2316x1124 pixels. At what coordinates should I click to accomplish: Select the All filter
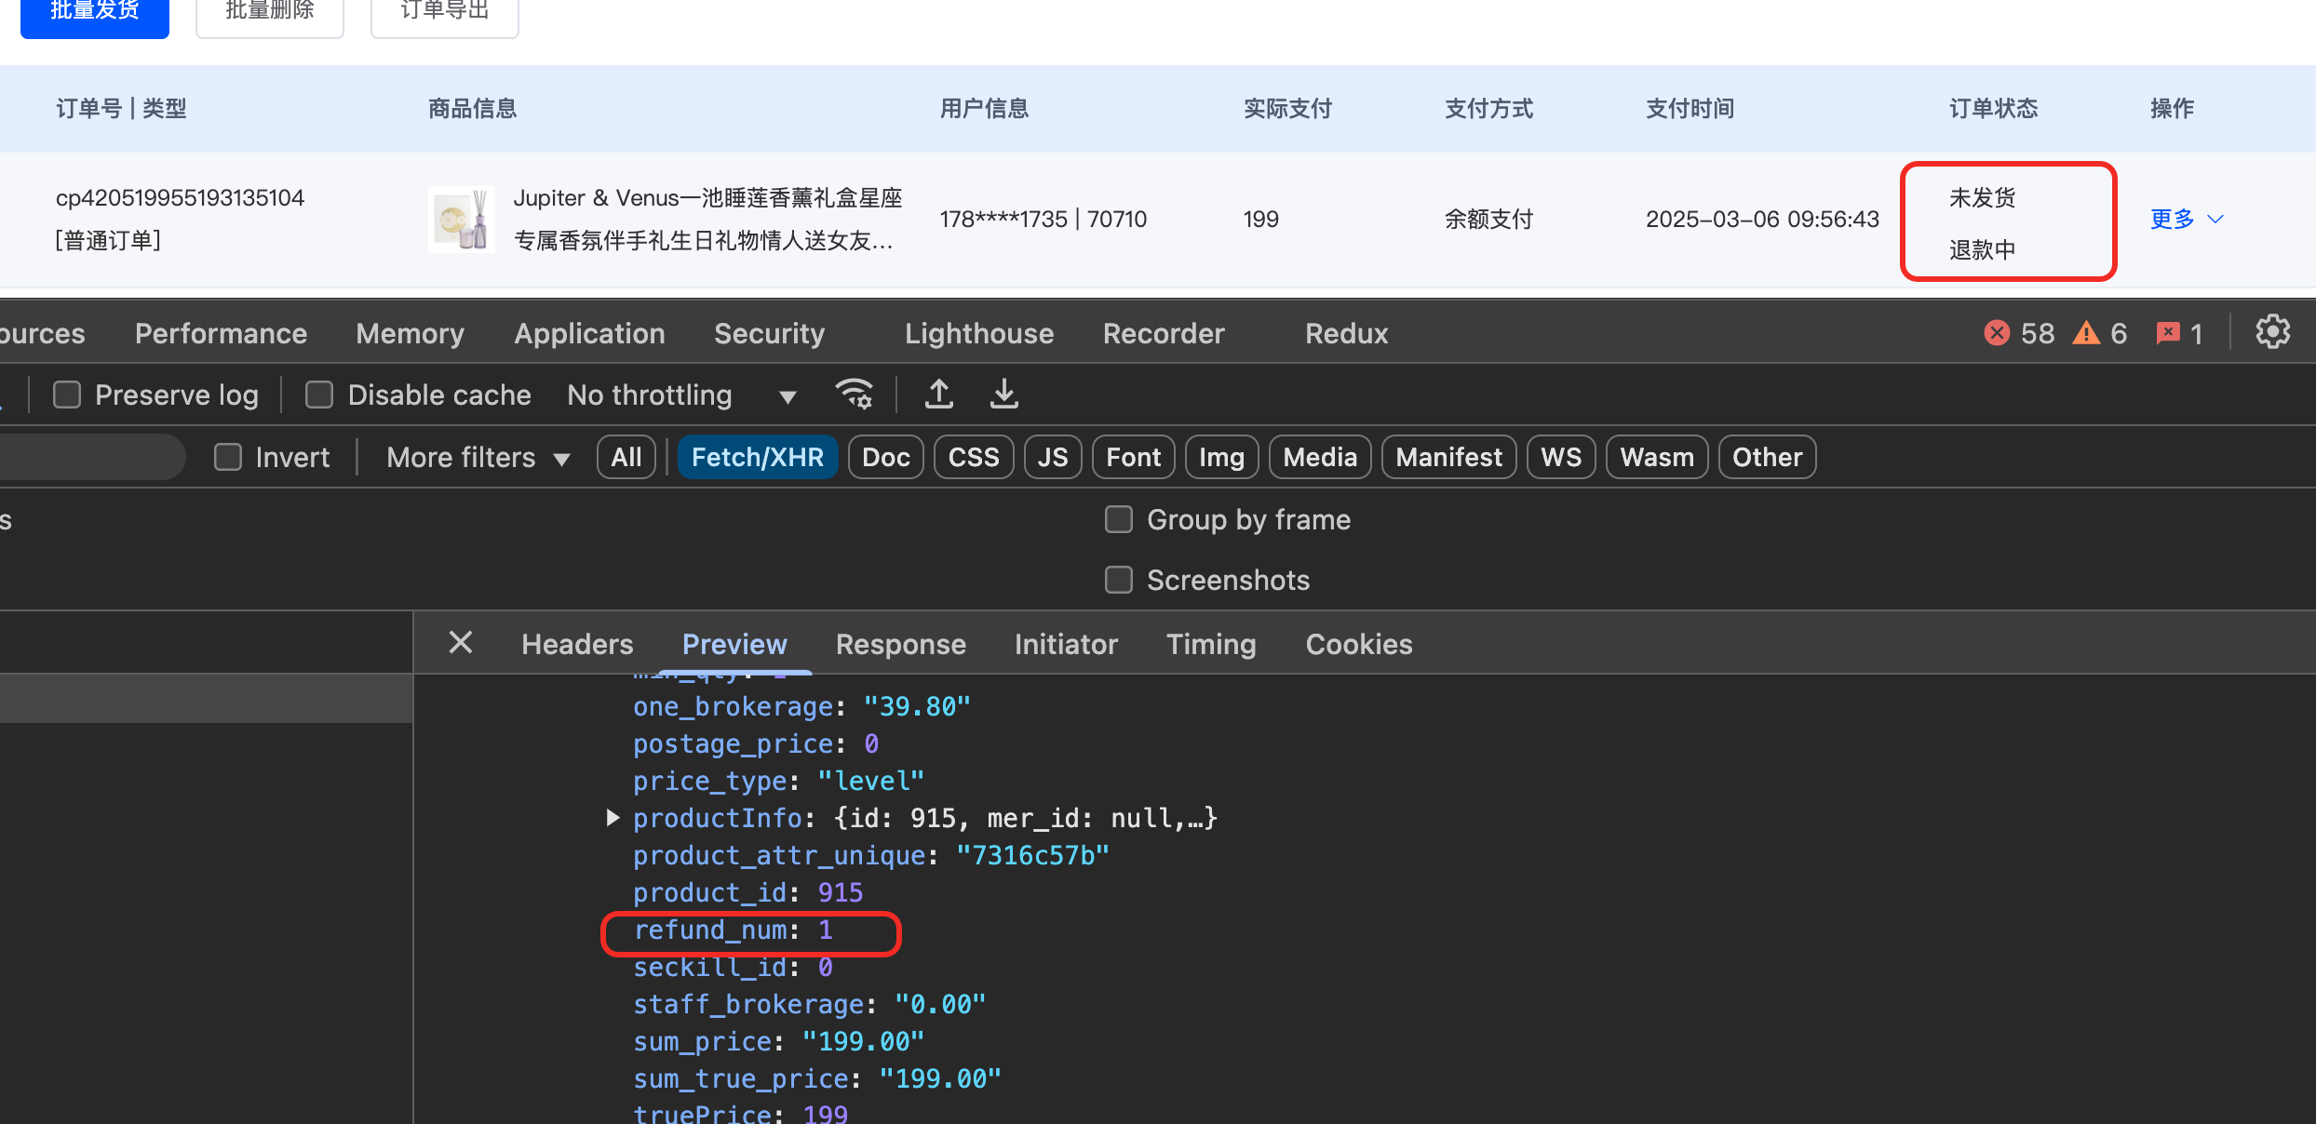point(626,457)
